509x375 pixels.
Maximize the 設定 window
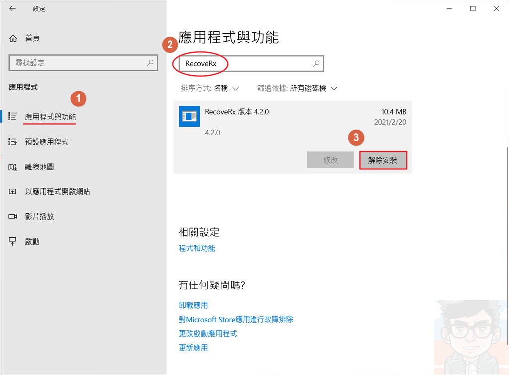(473, 9)
